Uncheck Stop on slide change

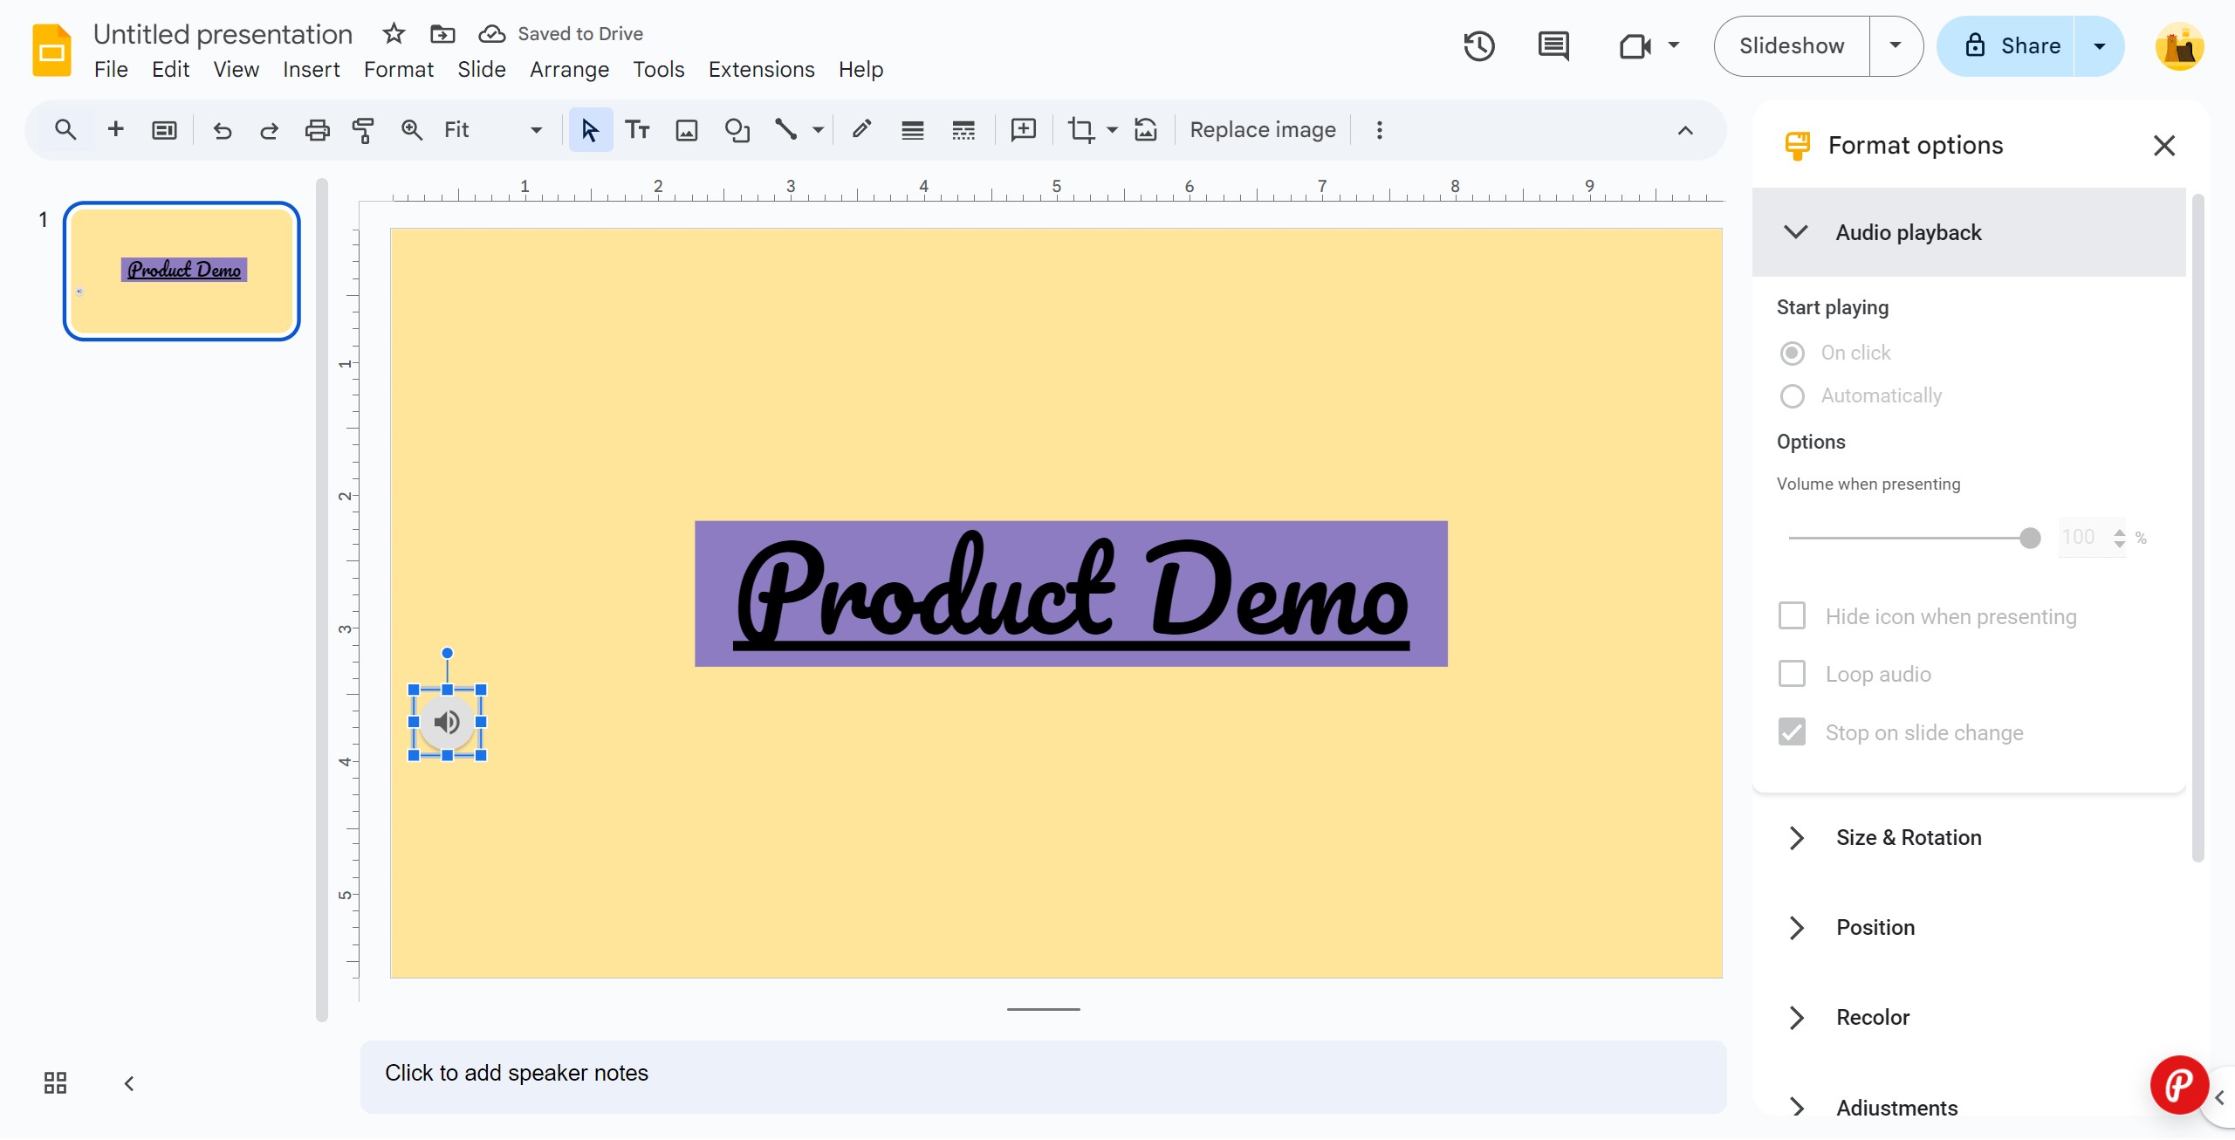(x=1792, y=732)
